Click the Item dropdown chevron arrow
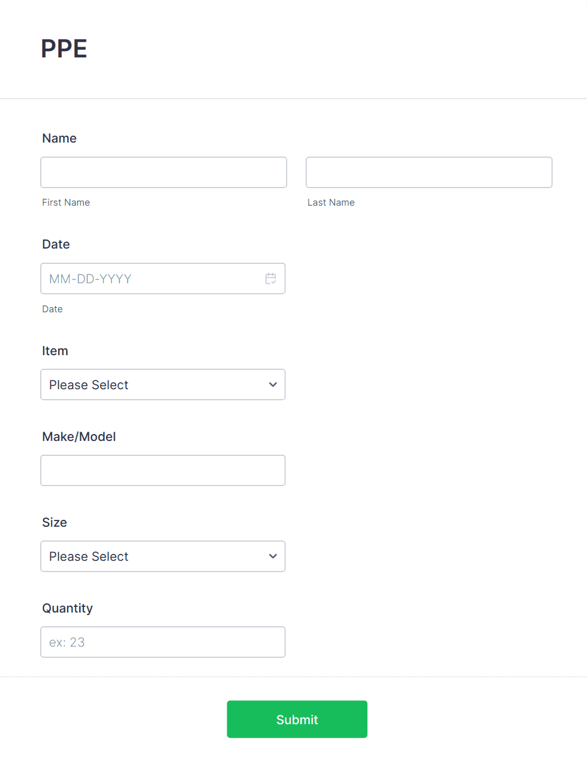Viewport: 587px width, 769px height. click(273, 384)
